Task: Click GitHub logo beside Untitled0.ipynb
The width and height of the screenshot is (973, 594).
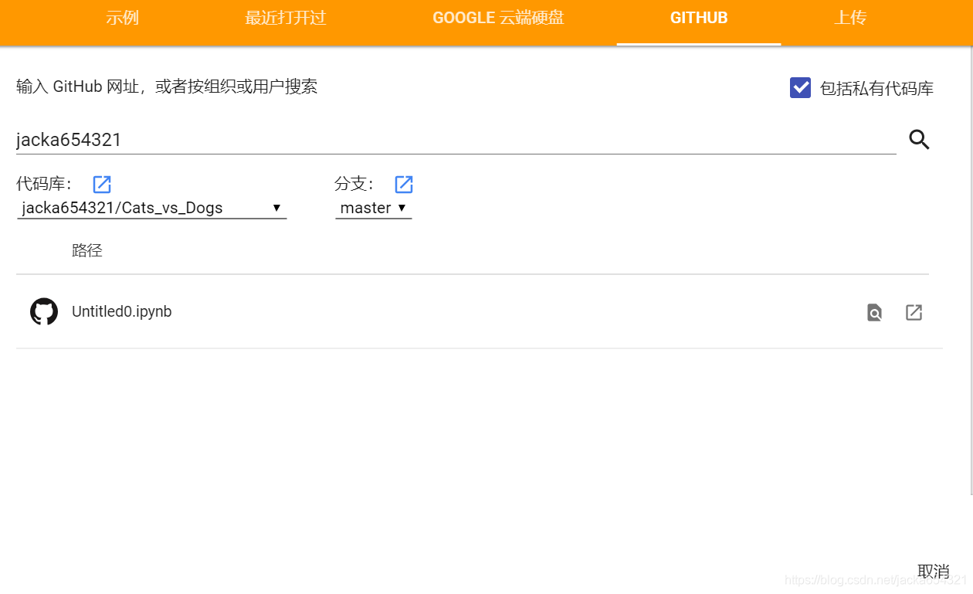Action: click(44, 312)
